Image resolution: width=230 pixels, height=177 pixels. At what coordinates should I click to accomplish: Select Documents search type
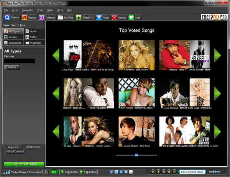point(13,43)
